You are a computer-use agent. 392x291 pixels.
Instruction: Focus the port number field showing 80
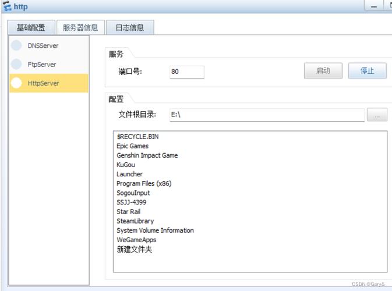click(x=187, y=72)
